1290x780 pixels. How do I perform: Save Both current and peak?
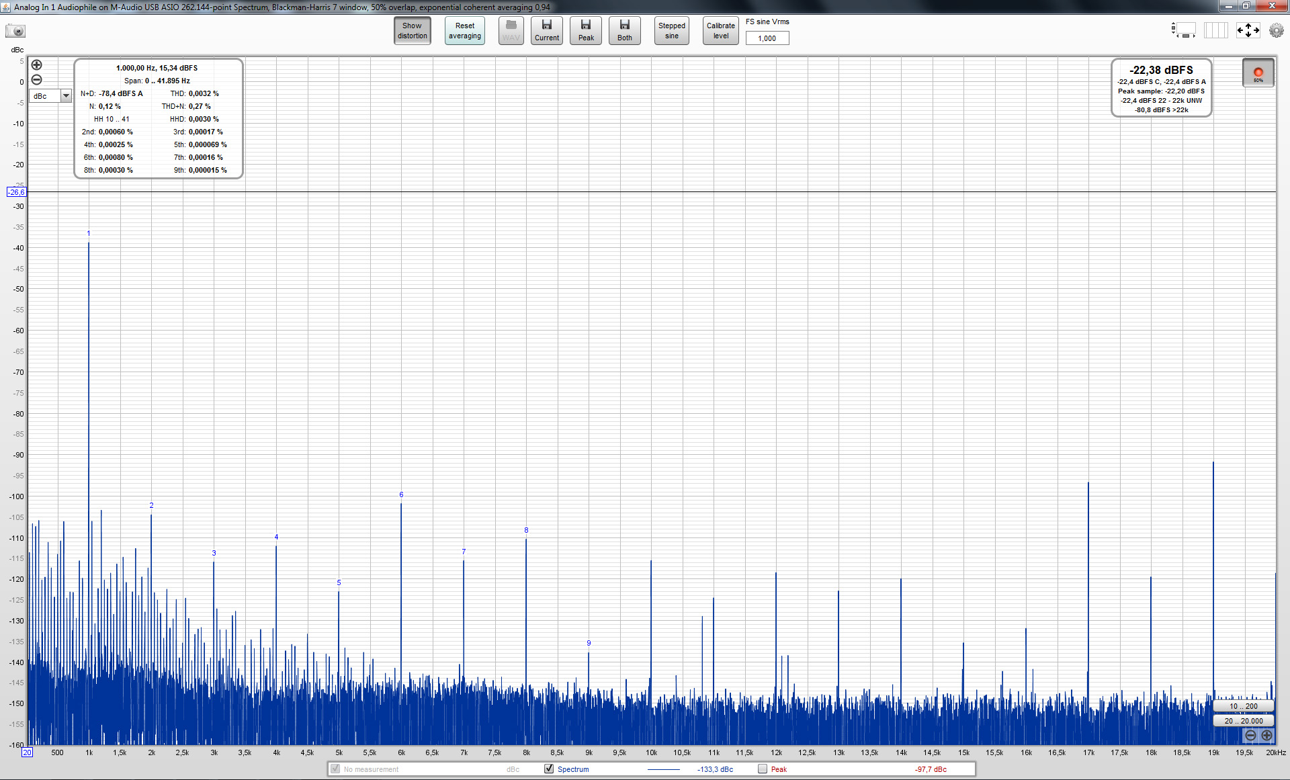625,31
